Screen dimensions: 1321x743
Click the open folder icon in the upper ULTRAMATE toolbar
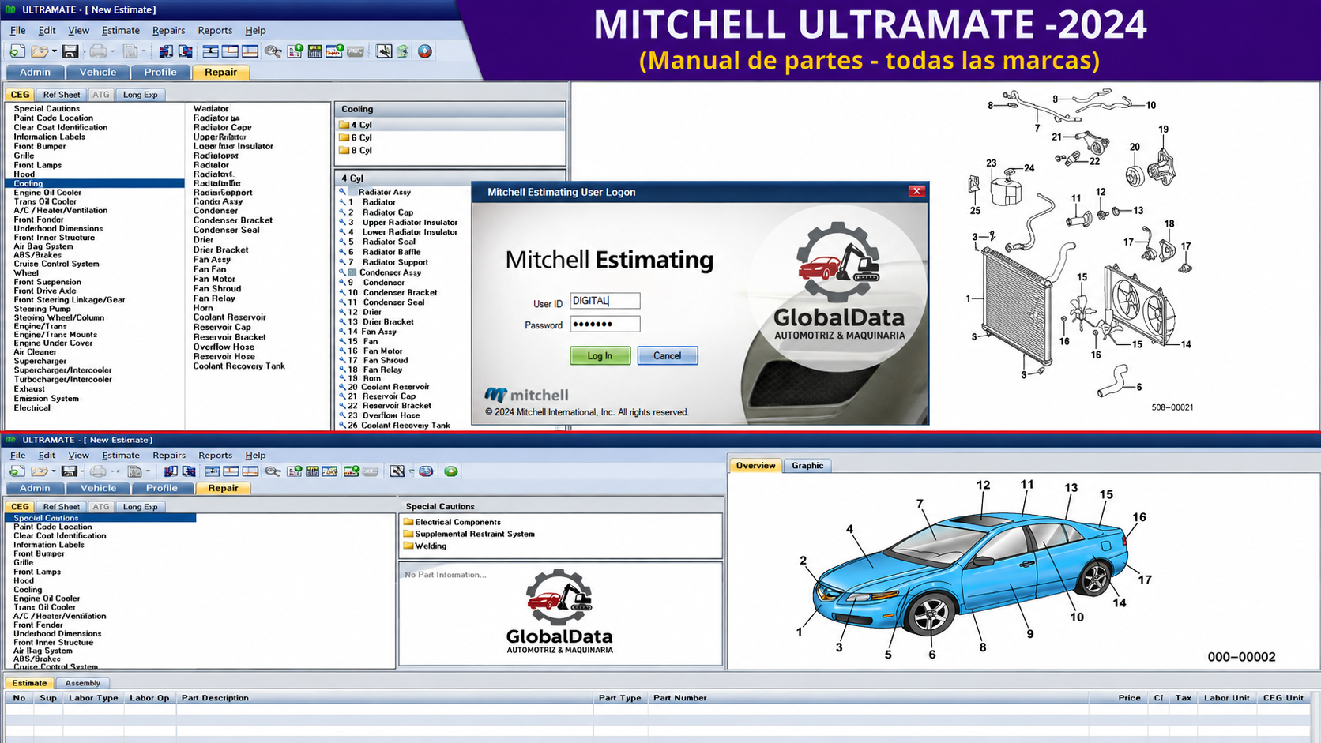(x=39, y=51)
